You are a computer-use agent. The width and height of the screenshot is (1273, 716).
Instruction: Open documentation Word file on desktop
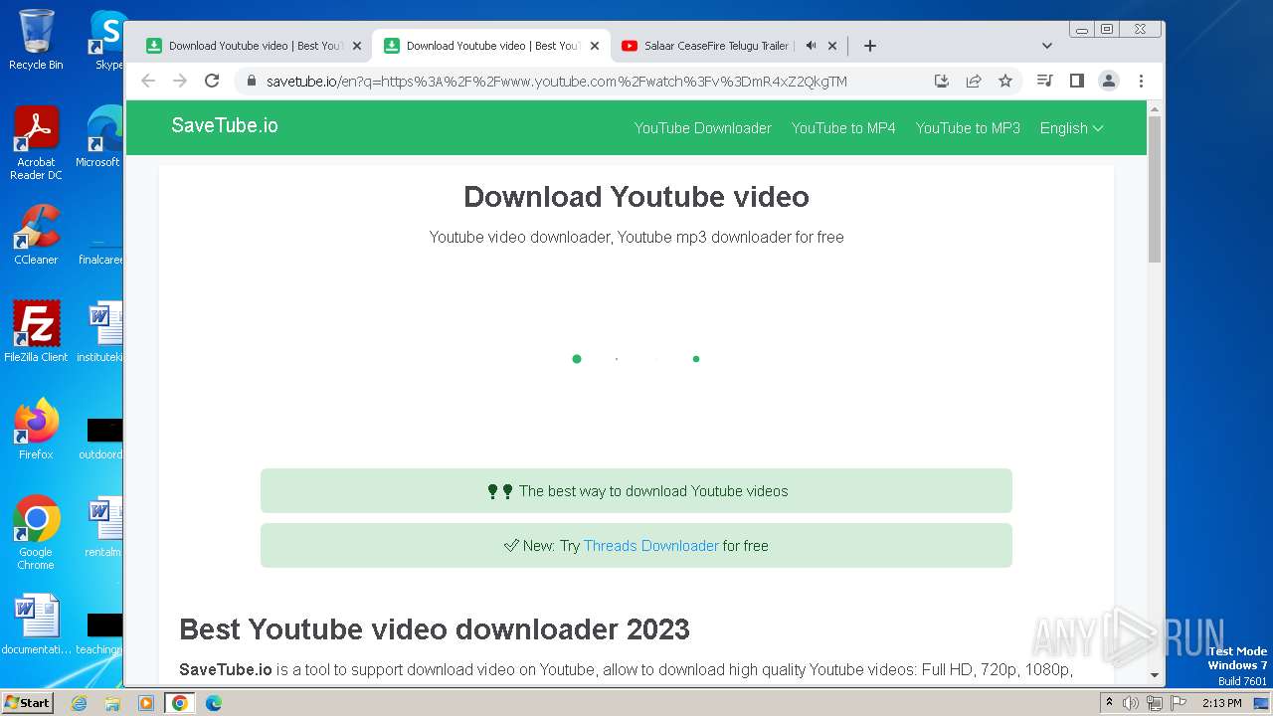[x=36, y=626]
